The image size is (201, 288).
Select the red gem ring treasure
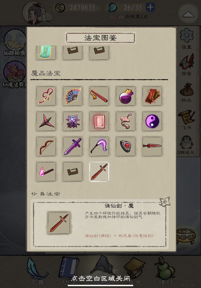click(125, 147)
